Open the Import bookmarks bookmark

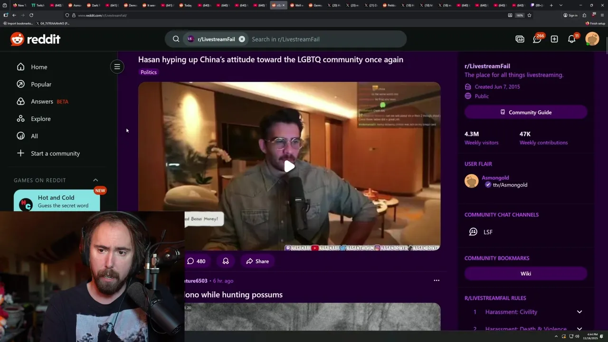(18, 23)
